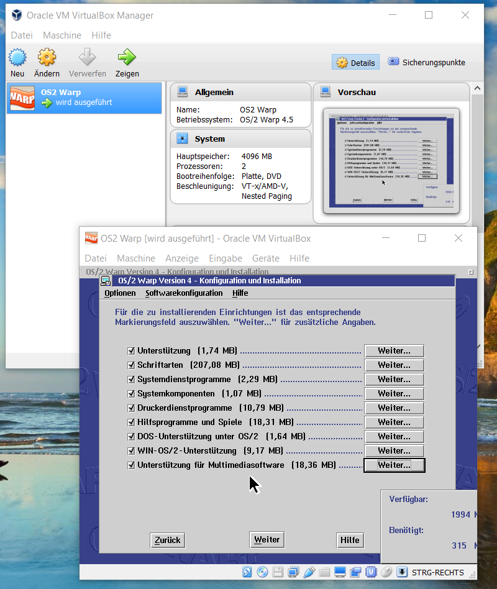Open the Hilfe menu in the OS/2 installer menu bar
The image size is (497, 589).
click(240, 293)
